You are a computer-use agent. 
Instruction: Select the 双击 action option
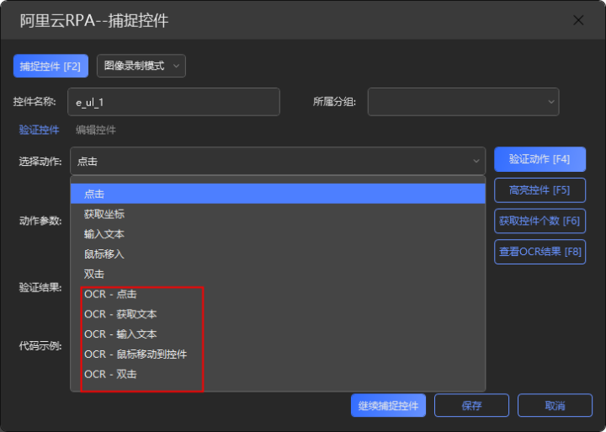pos(278,275)
